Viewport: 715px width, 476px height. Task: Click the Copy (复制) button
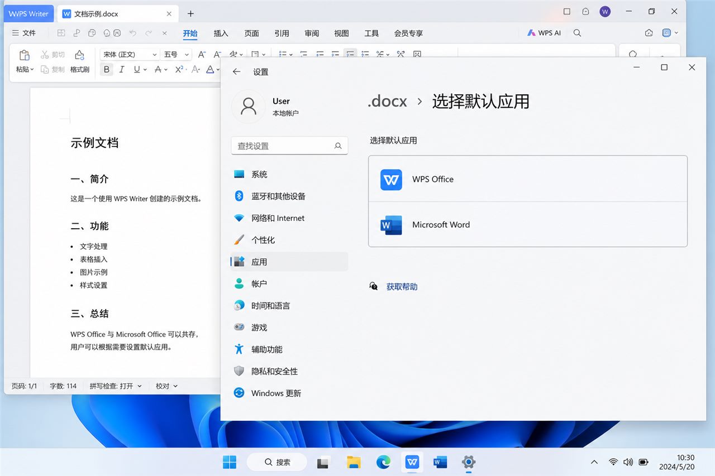click(53, 70)
